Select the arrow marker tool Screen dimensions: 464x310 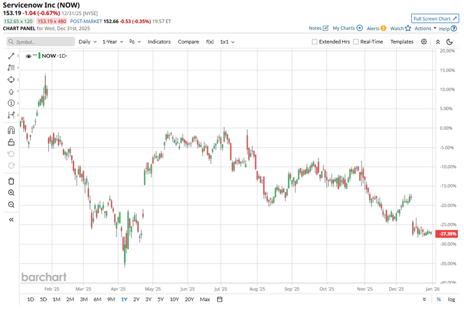11,91
